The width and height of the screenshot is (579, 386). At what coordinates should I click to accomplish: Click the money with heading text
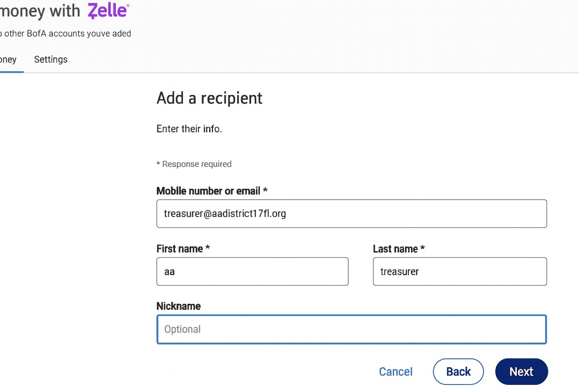(40, 11)
